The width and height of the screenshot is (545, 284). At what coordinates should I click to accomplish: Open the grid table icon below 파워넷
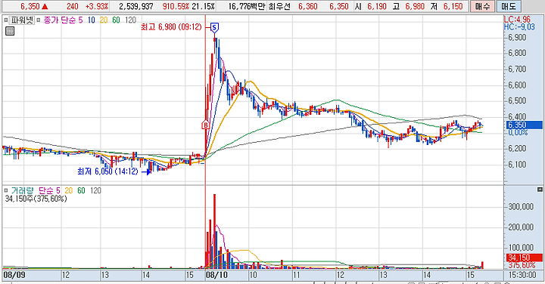[x=10, y=31]
